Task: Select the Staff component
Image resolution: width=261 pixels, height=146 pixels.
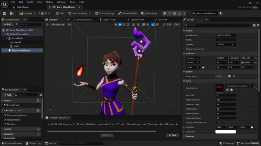Action: tap(16, 46)
